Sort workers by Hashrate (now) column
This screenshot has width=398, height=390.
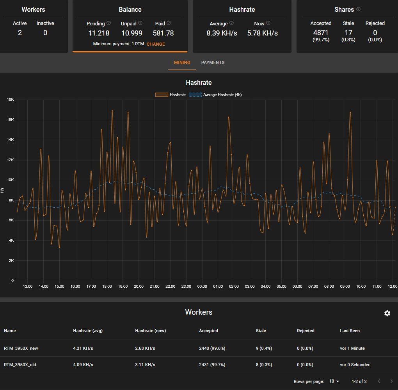point(150,331)
